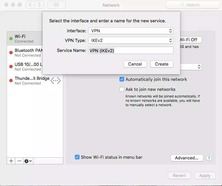Show all preferences grid icon
Image resolution: width=222 pixels, height=186 pixels.
(56, 5)
